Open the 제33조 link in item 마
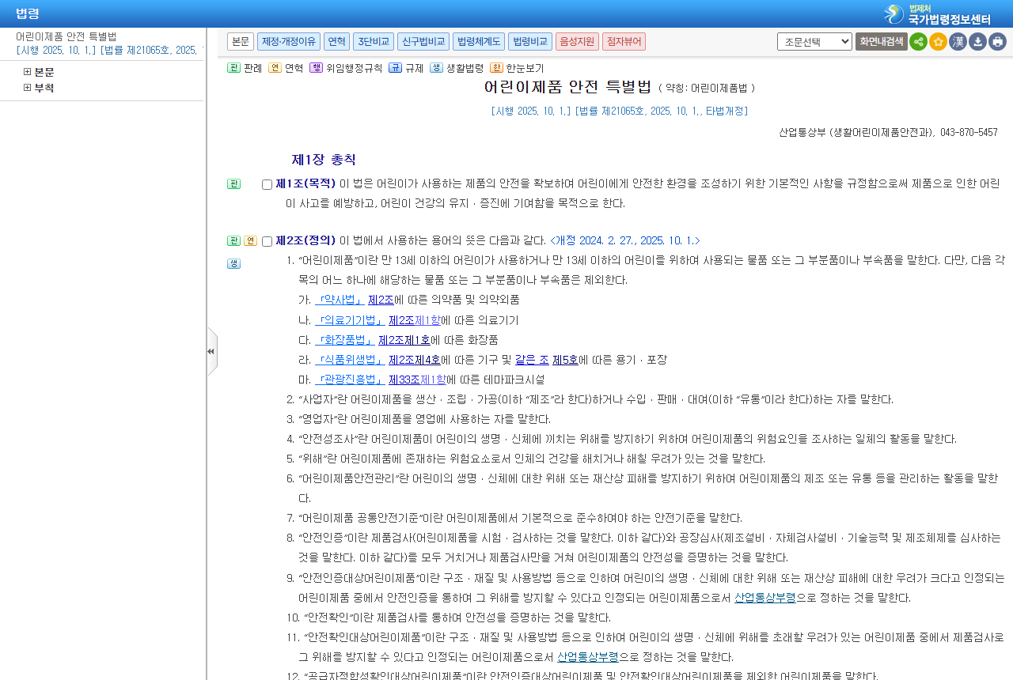 coord(404,380)
